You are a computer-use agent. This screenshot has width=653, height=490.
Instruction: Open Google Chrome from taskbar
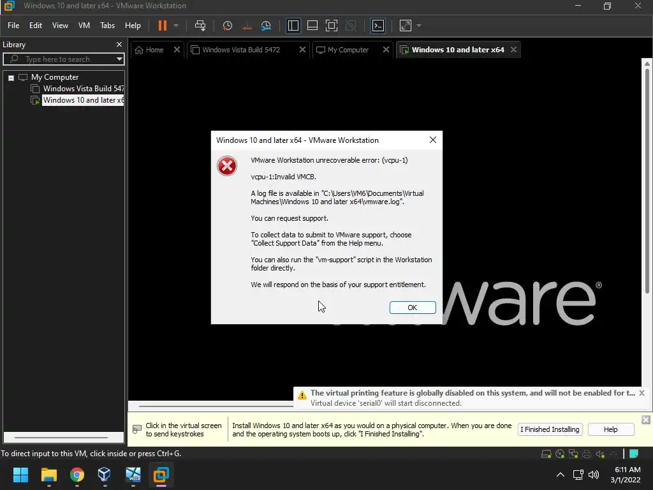tap(77, 475)
